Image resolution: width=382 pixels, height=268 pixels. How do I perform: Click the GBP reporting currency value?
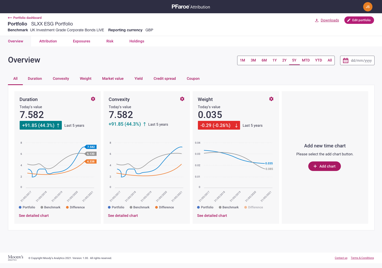pyautogui.click(x=149, y=30)
